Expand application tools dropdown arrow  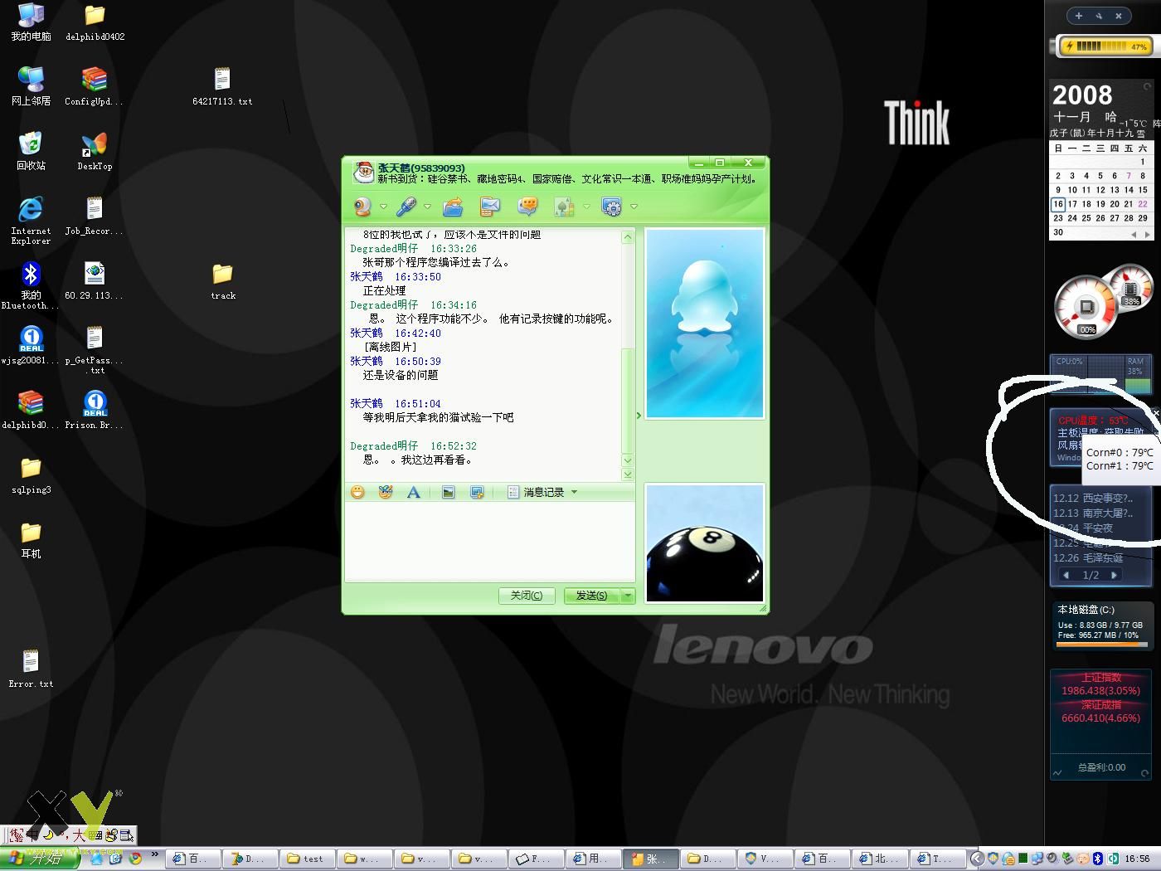point(634,207)
